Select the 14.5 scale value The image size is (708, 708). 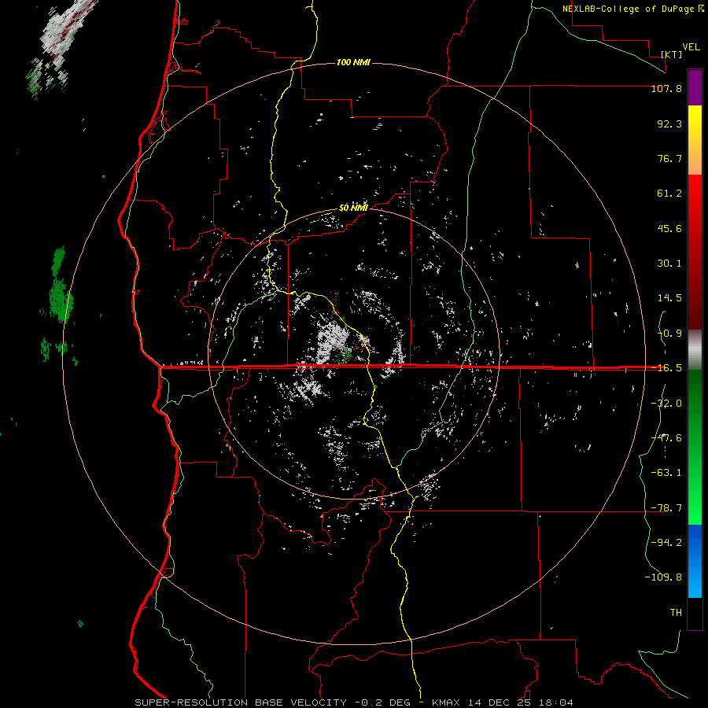point(669,298)
